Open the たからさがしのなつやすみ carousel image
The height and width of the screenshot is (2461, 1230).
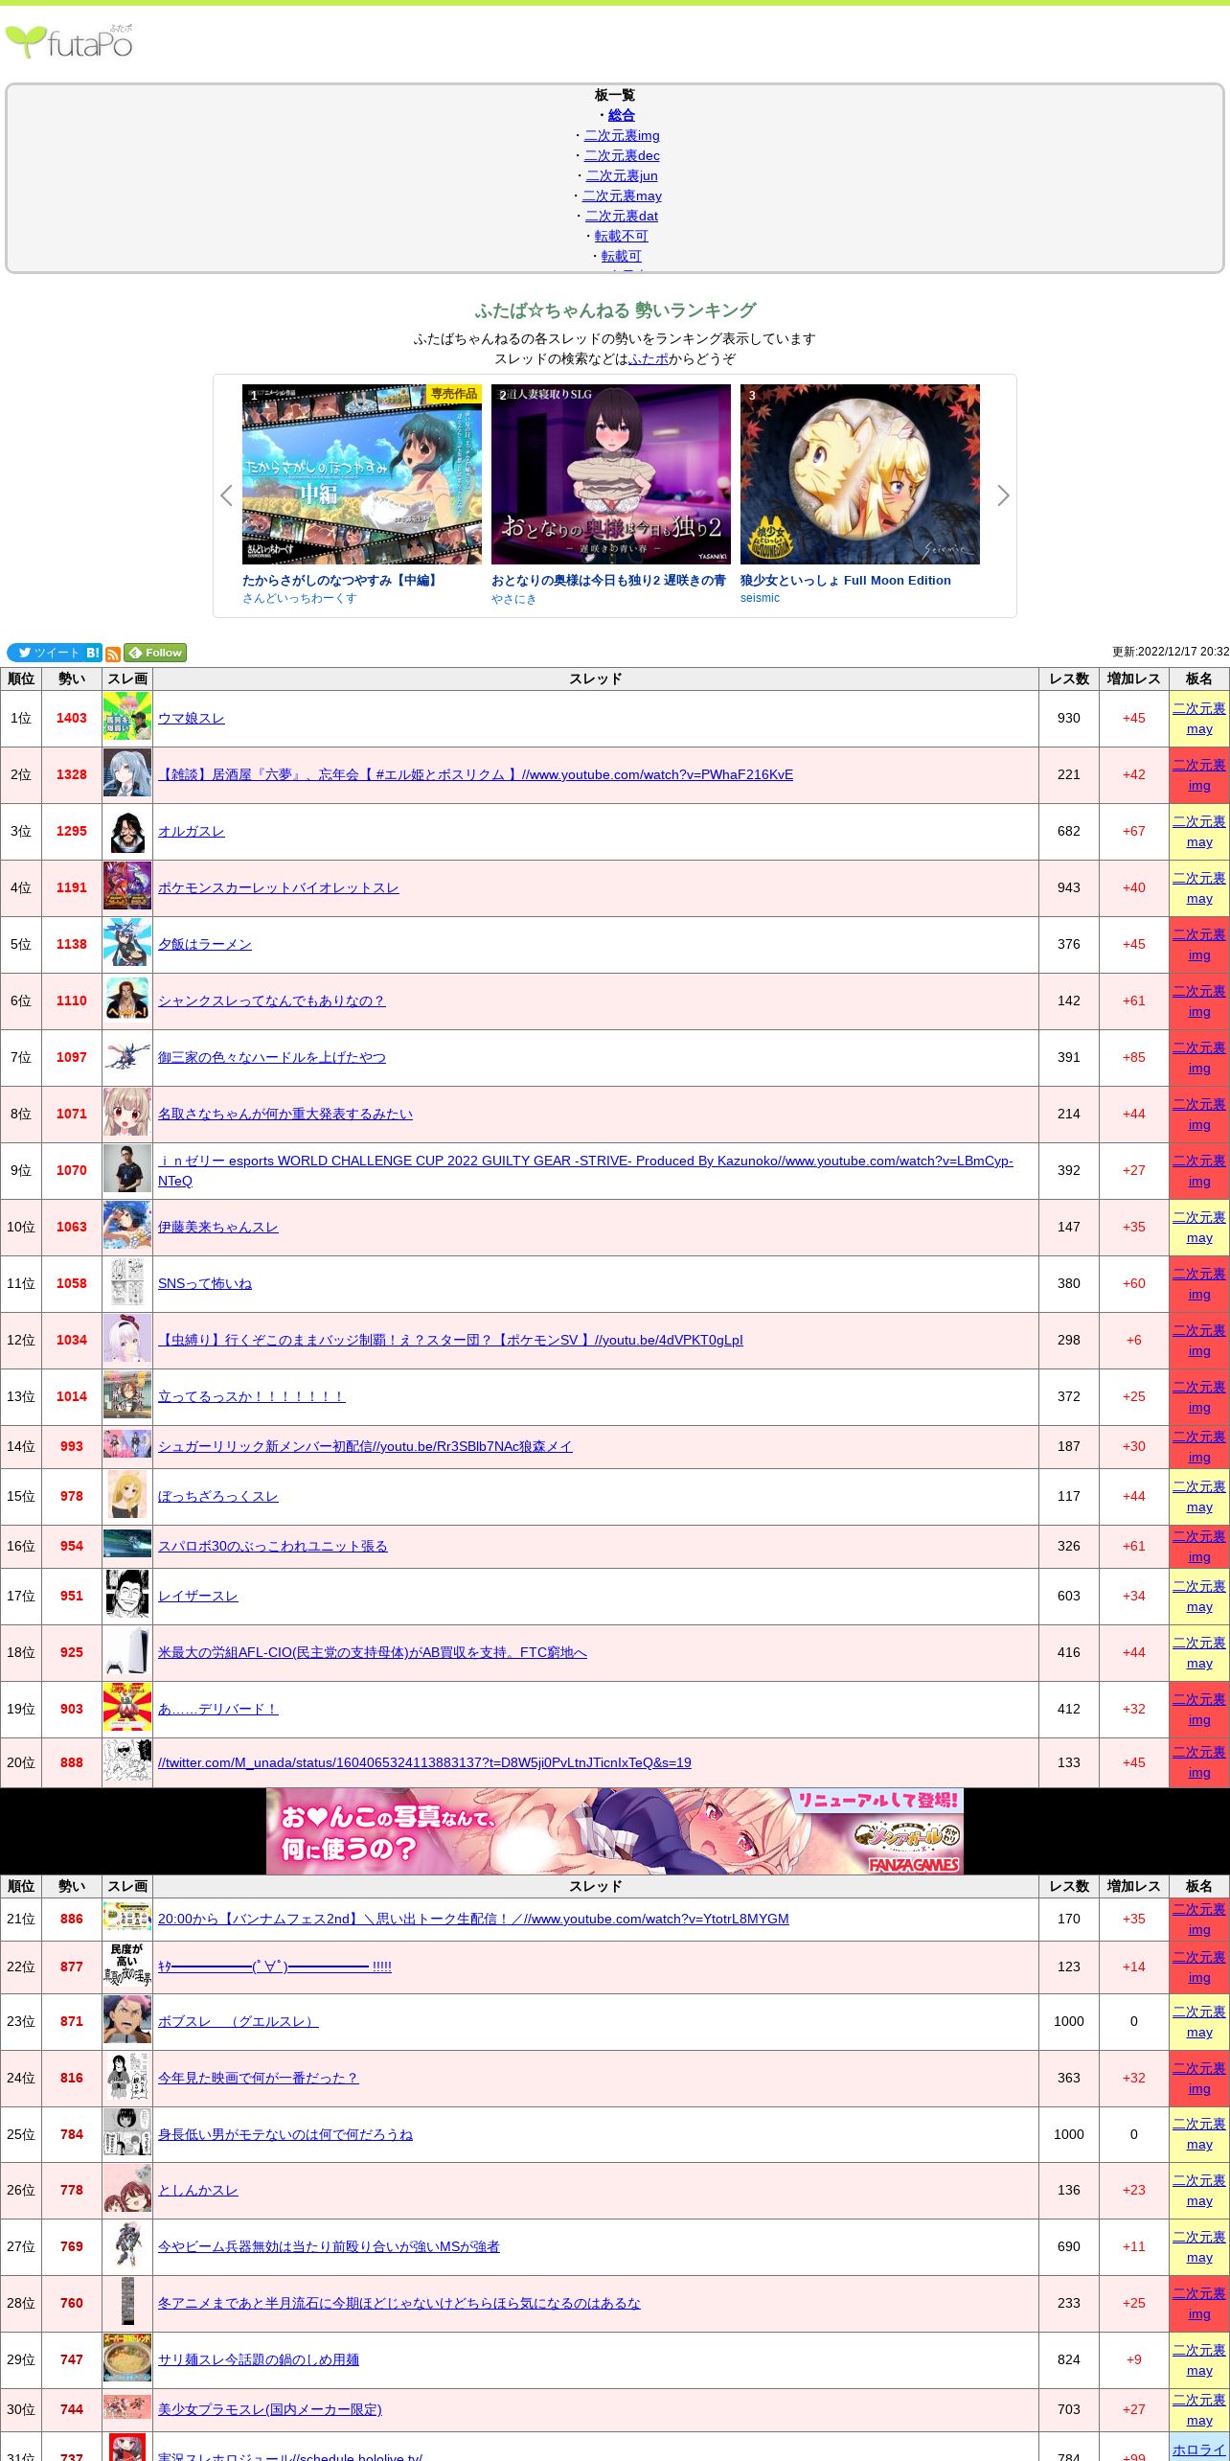(x=362, y=474)
